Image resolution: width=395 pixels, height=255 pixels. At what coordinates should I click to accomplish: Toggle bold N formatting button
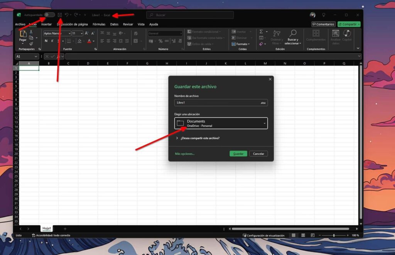46,41
